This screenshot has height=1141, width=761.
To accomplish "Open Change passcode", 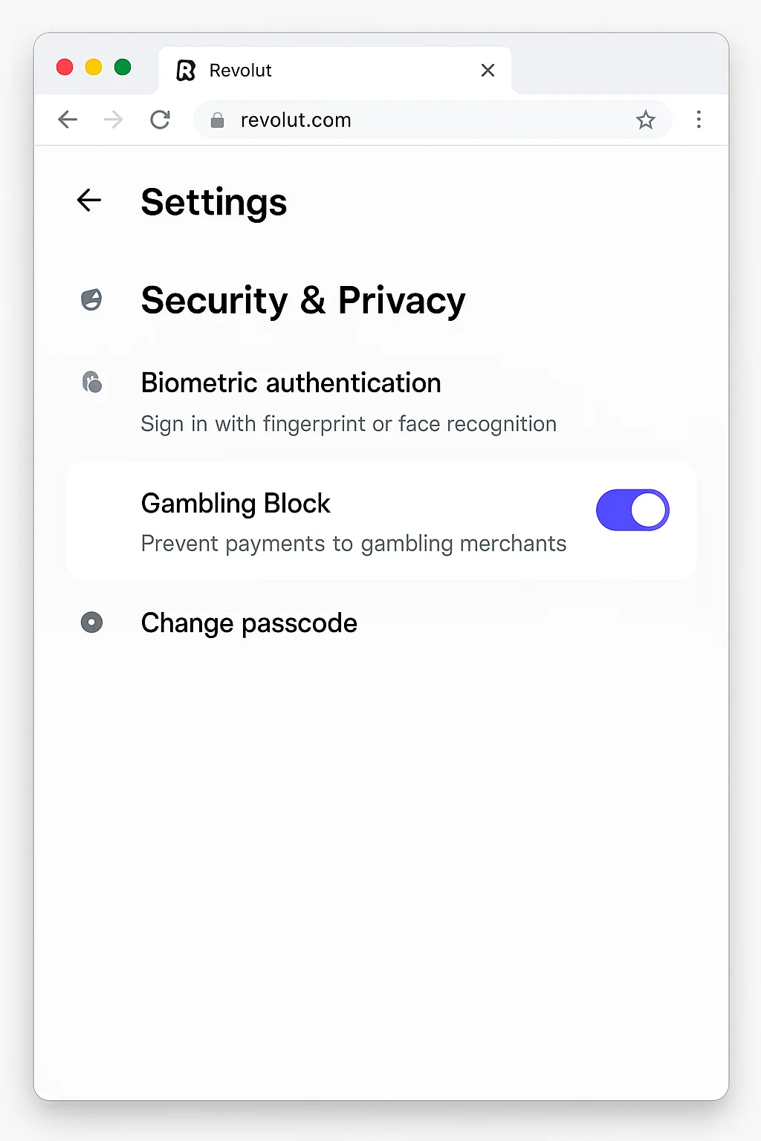I will (249, 623).
